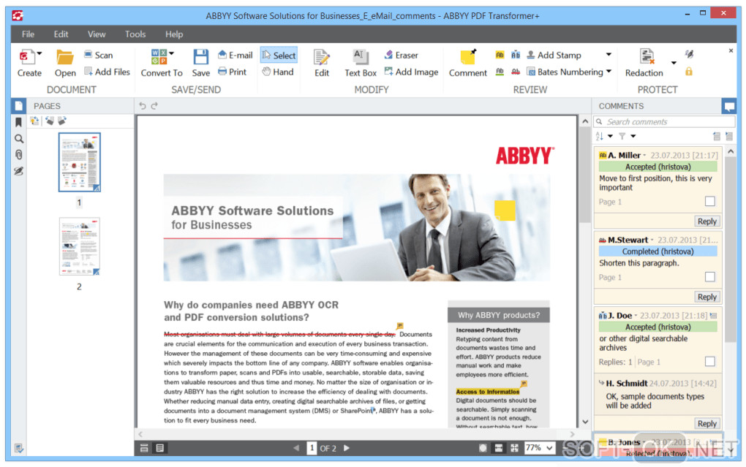
Task: Select the Insert text markup tool
Action: (x=516, y=55)
